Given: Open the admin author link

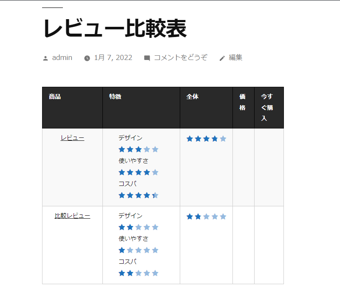Looking at the screenshot, I should point(62,57).
